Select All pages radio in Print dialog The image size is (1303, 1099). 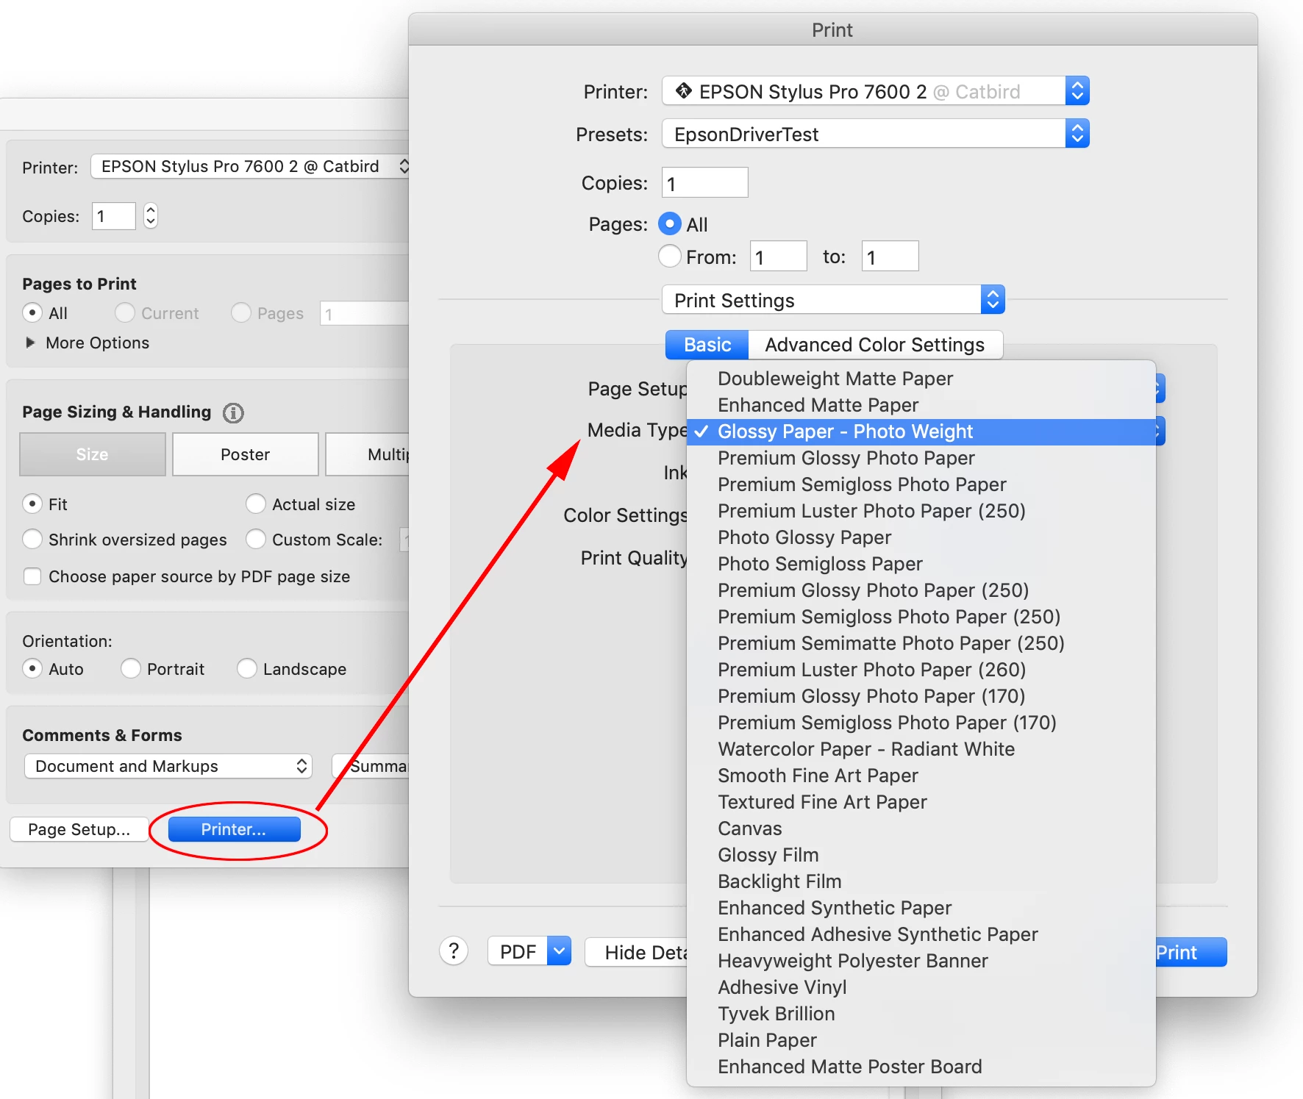(669, 223)
